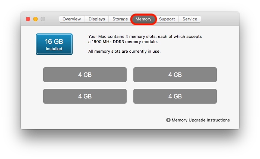Switch to the Overview tab
The image size is (260, 159).
point(72,19)
